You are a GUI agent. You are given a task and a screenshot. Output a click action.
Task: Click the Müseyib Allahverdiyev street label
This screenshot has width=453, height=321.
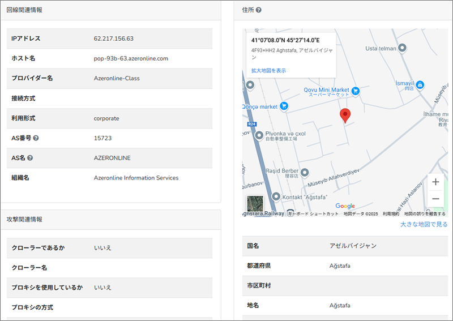click(x=334, y=178)
